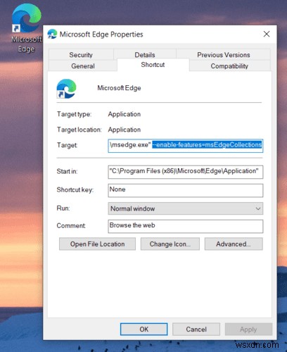
Task: Confirm changes with the OK button
Action: (143, 329)
